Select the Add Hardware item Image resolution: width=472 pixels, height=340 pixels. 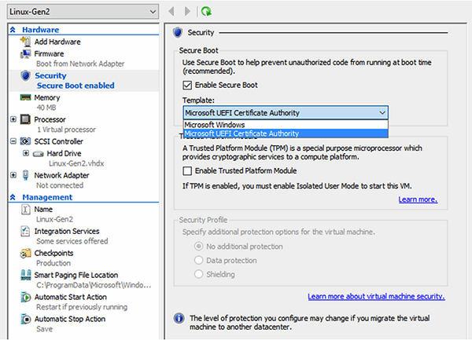tap(57, 42)
